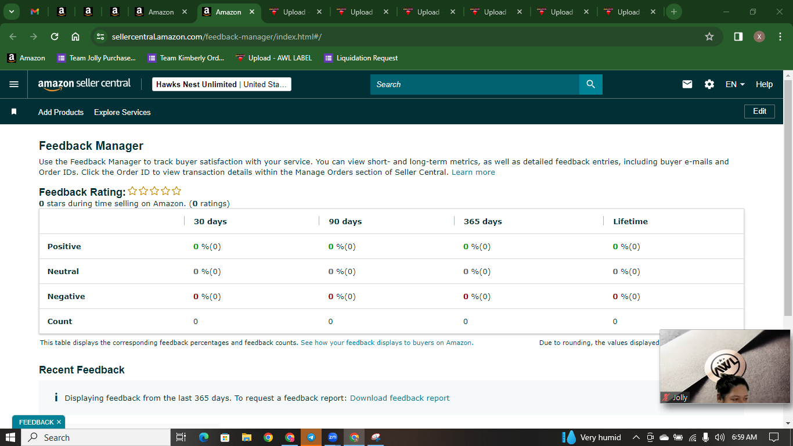Open the Explore Services menu item
The width and height of the screenshot is (793, 446).
coord(122,112)
